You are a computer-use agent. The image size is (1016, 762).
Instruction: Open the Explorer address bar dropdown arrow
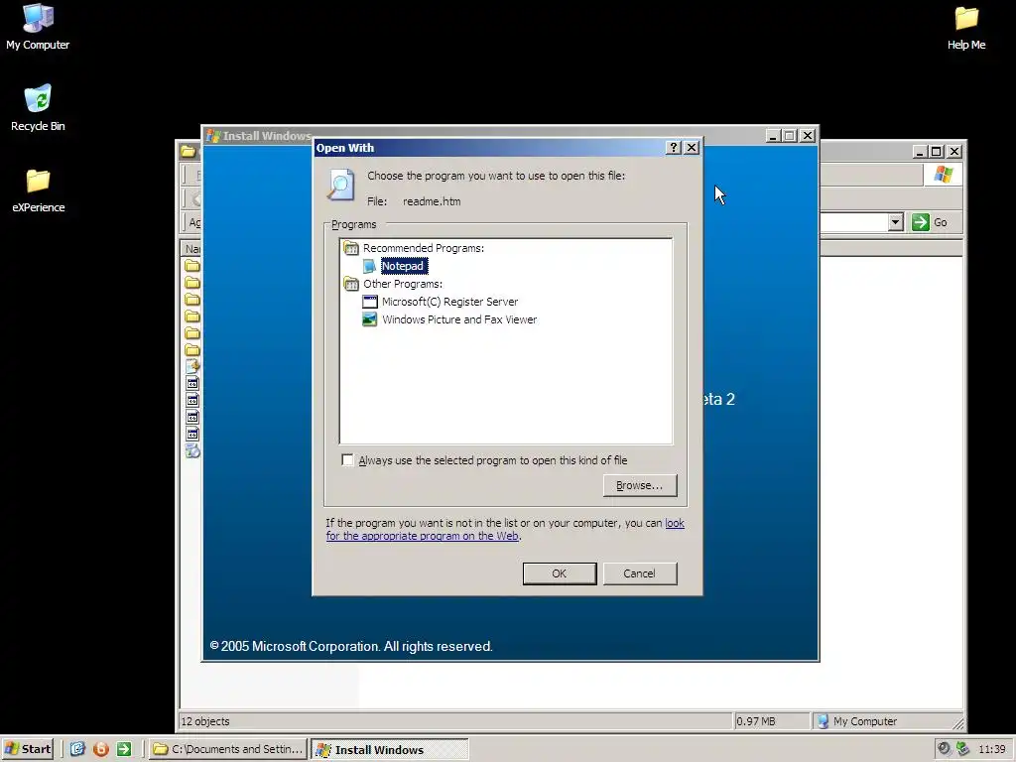pos(896,222)
